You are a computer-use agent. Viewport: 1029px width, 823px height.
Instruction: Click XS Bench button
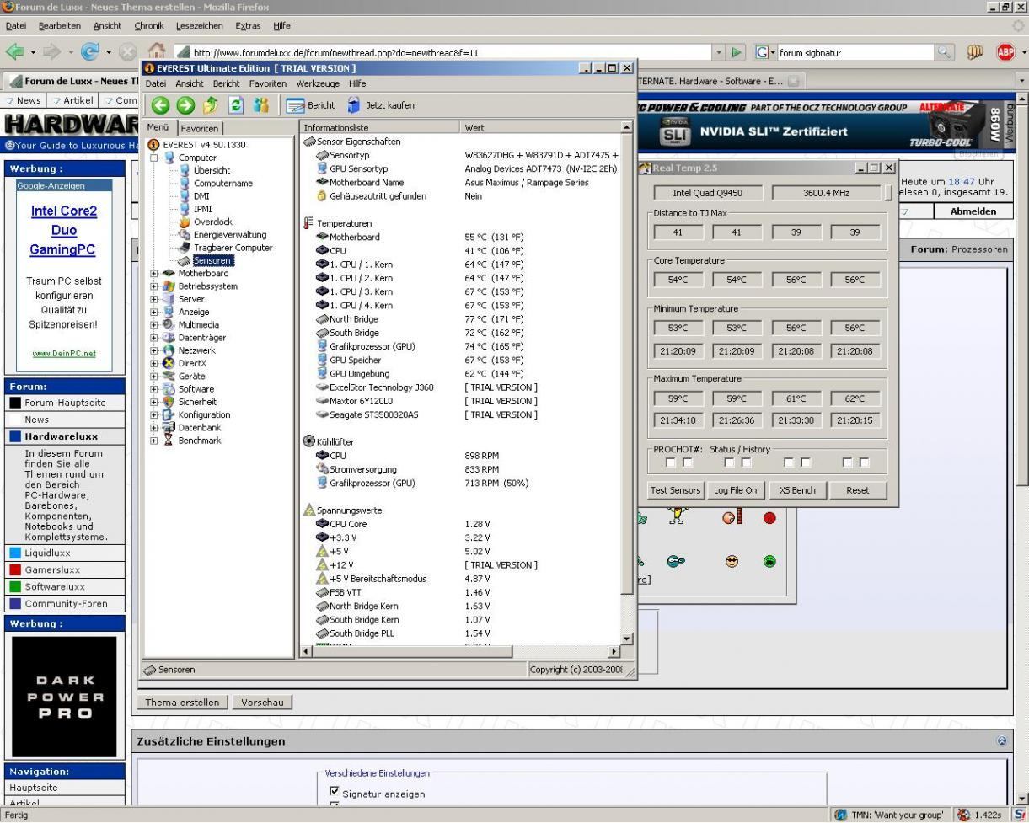(797, 490)
